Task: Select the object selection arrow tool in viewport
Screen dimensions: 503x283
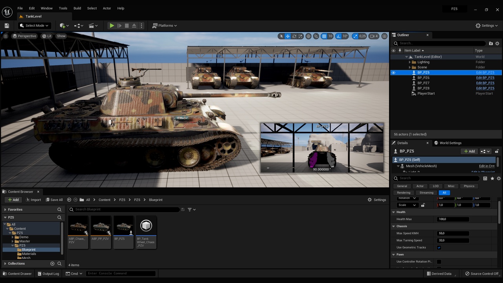Action: tap(281, 36)
